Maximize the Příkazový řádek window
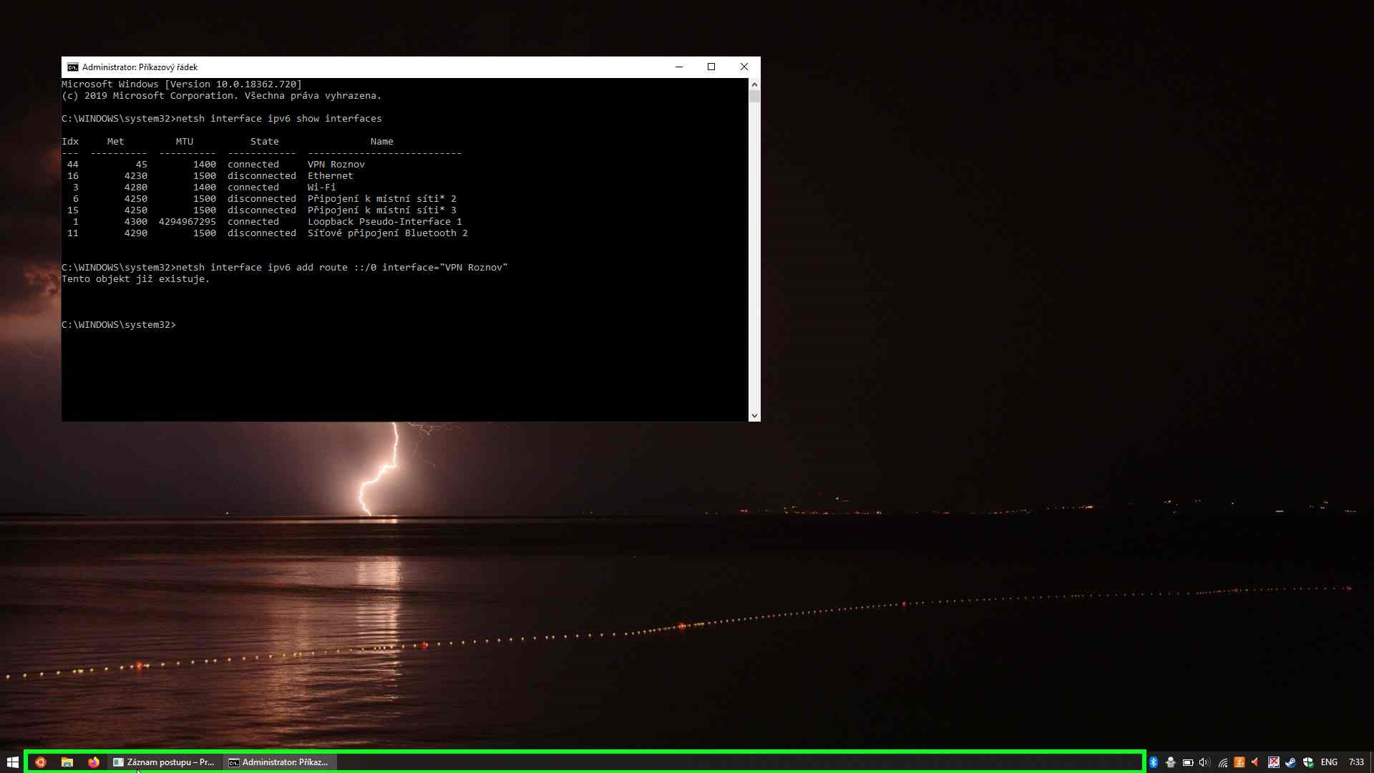Screen dimensions: 1374x773 (x=711, y=67)
